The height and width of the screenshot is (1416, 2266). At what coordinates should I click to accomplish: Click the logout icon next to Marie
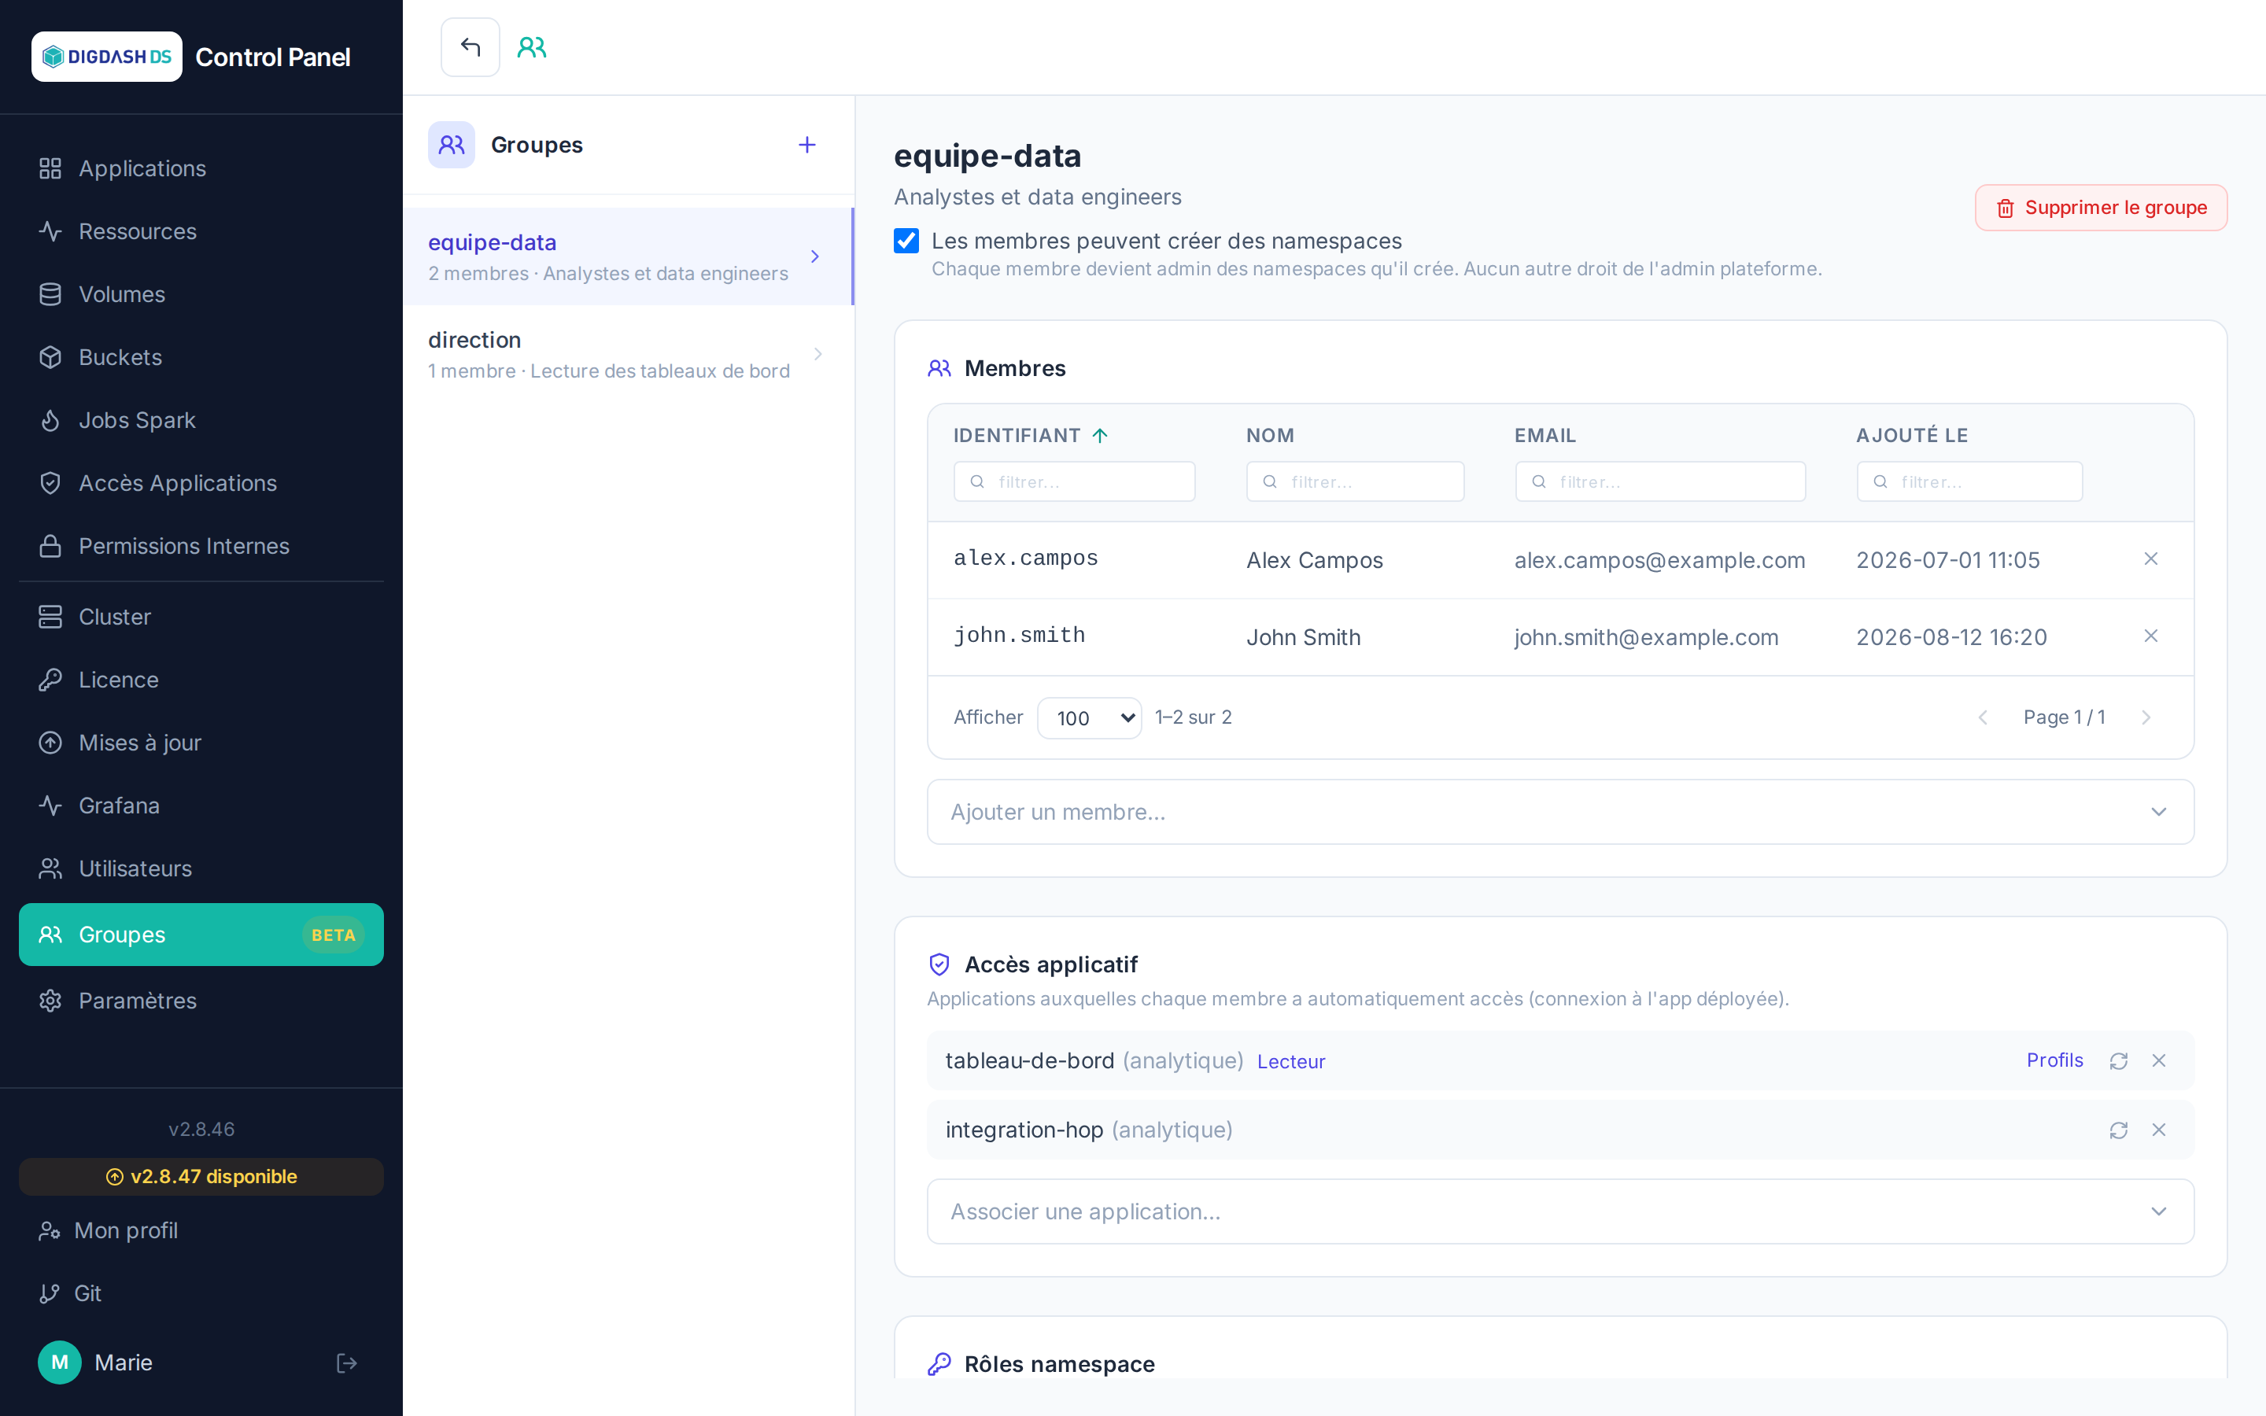[346, 1363]
